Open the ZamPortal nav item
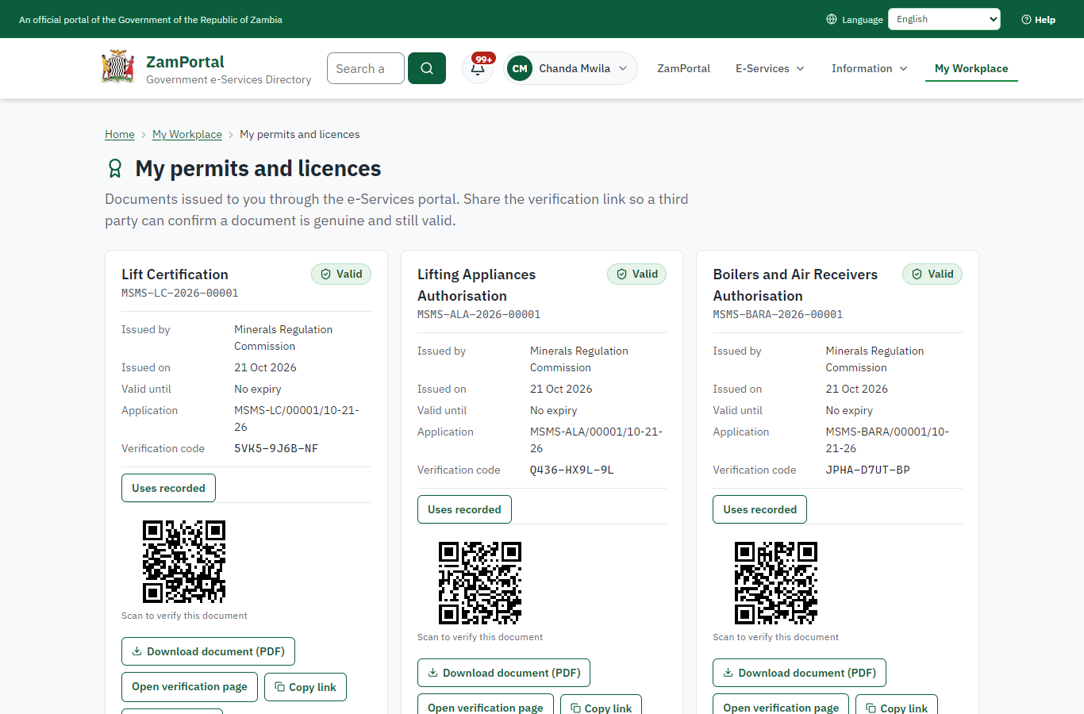The height and width of the screenshot is (714, 1084). (x=683, y=68)
